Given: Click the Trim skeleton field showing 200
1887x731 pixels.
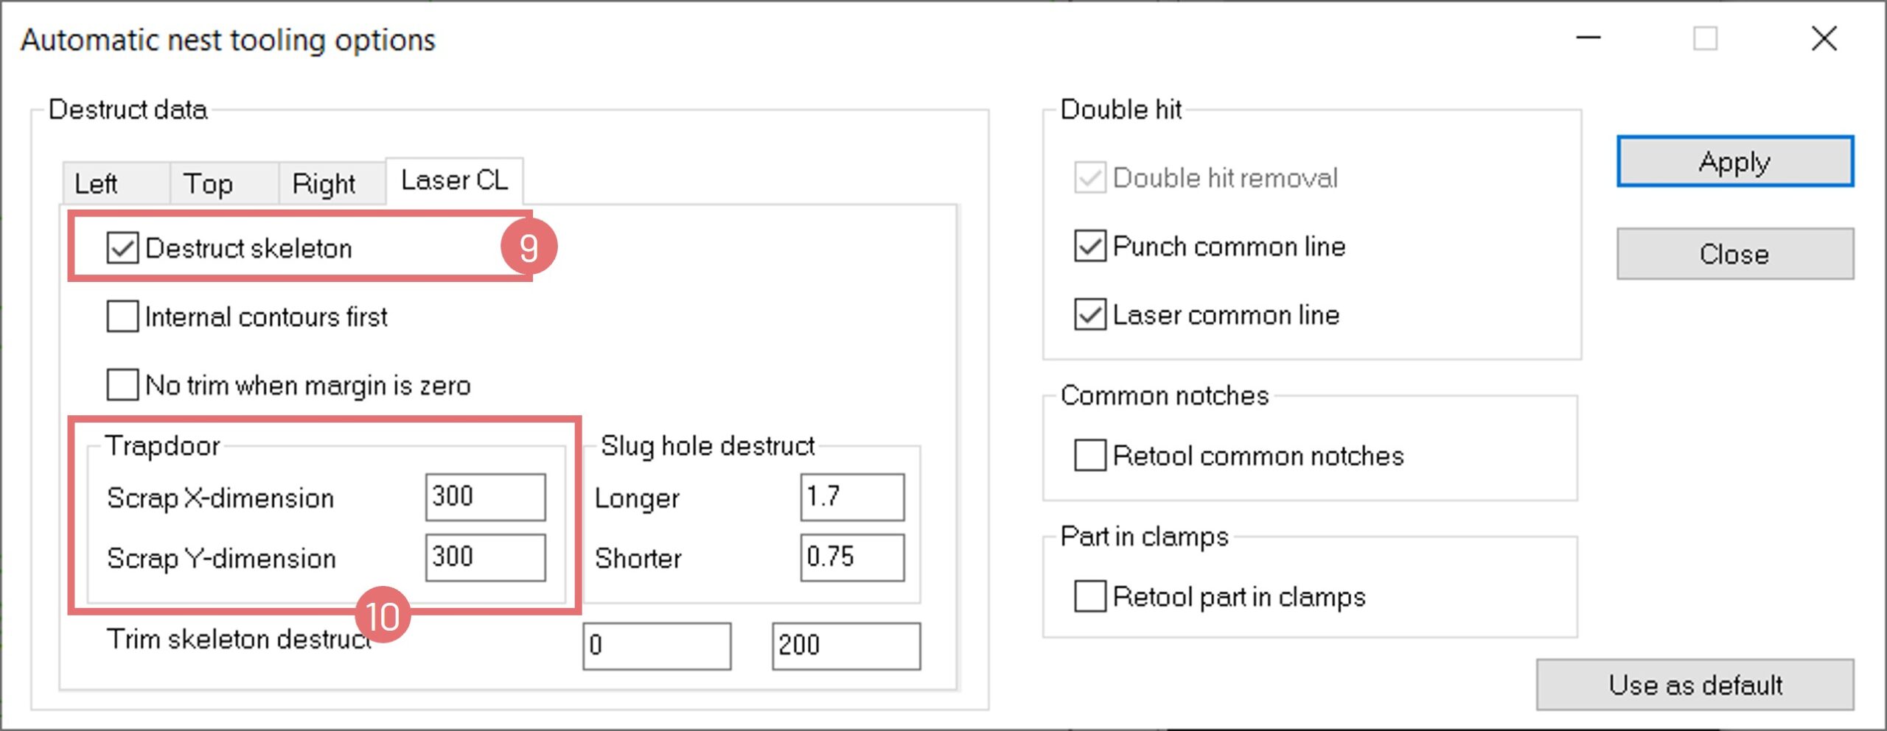Looking at the screenshot, I should [x=846, y=646].
